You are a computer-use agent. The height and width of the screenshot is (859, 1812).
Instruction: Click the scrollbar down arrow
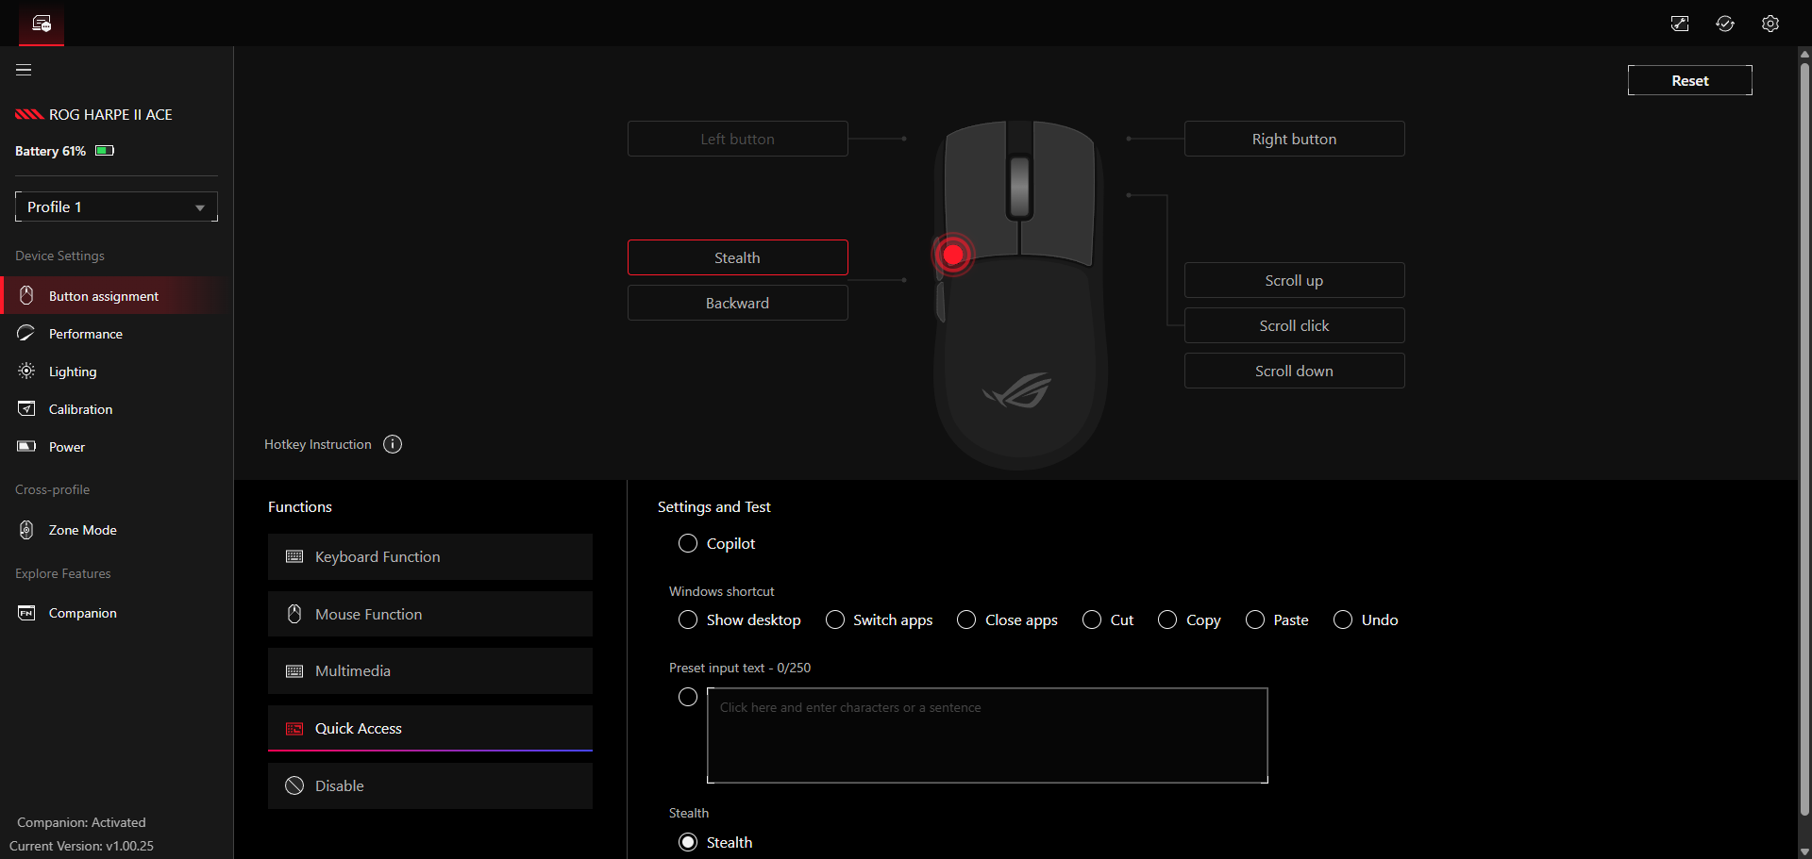pos(1804,851)
